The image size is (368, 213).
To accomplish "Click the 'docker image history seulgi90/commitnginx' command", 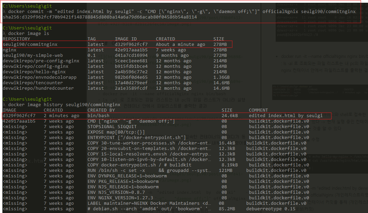I will tap(64, 105).
